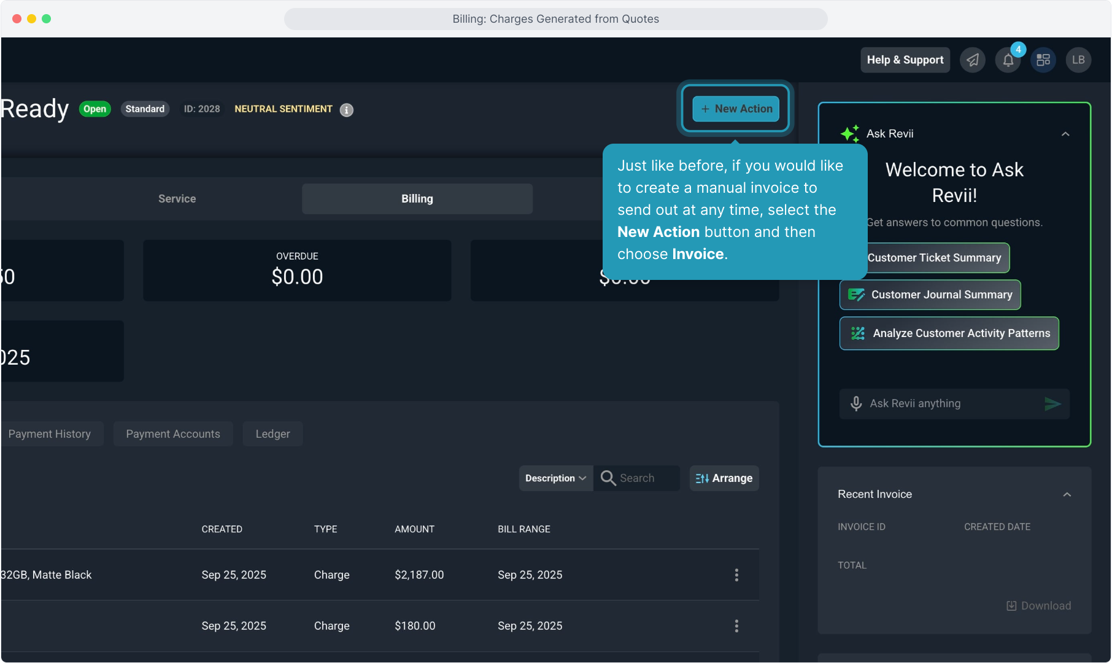
Task: Click the paper plane send icon in header
Action: [973, 60]
